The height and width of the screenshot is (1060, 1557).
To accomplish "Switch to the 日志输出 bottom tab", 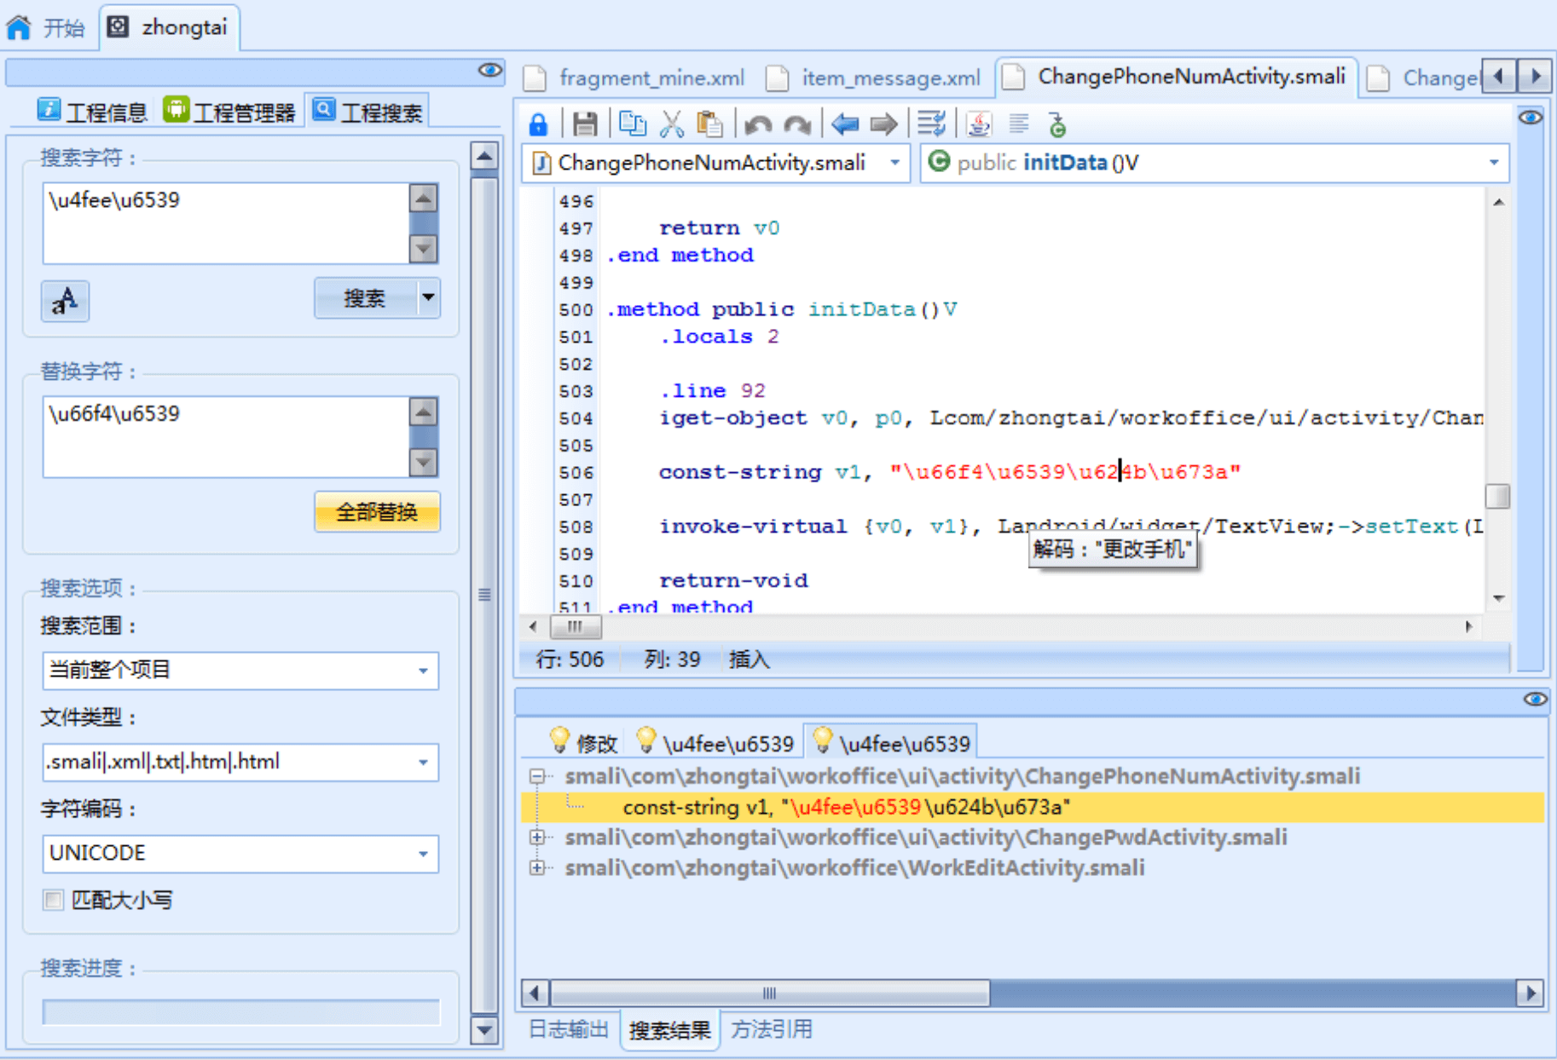I will (569, 1030).
